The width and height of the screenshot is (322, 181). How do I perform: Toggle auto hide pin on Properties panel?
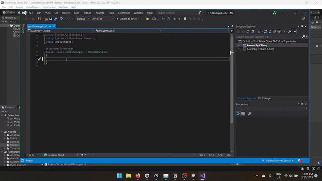pos(302,104)
